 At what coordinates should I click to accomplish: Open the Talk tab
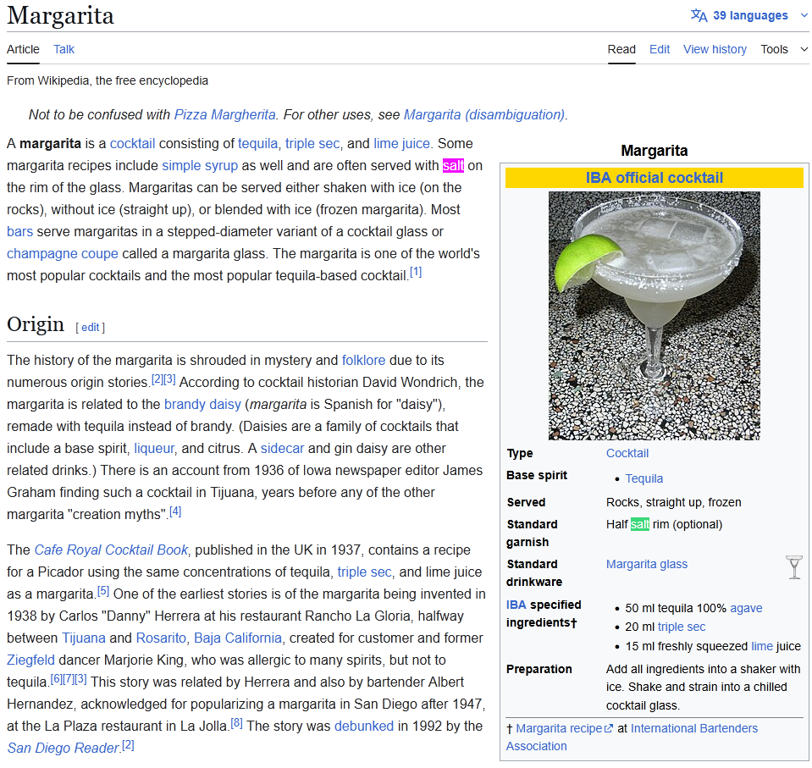(64, 49)
